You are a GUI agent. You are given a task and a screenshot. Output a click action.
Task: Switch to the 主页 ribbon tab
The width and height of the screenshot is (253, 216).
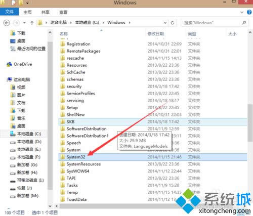click(x=27, y=12)
